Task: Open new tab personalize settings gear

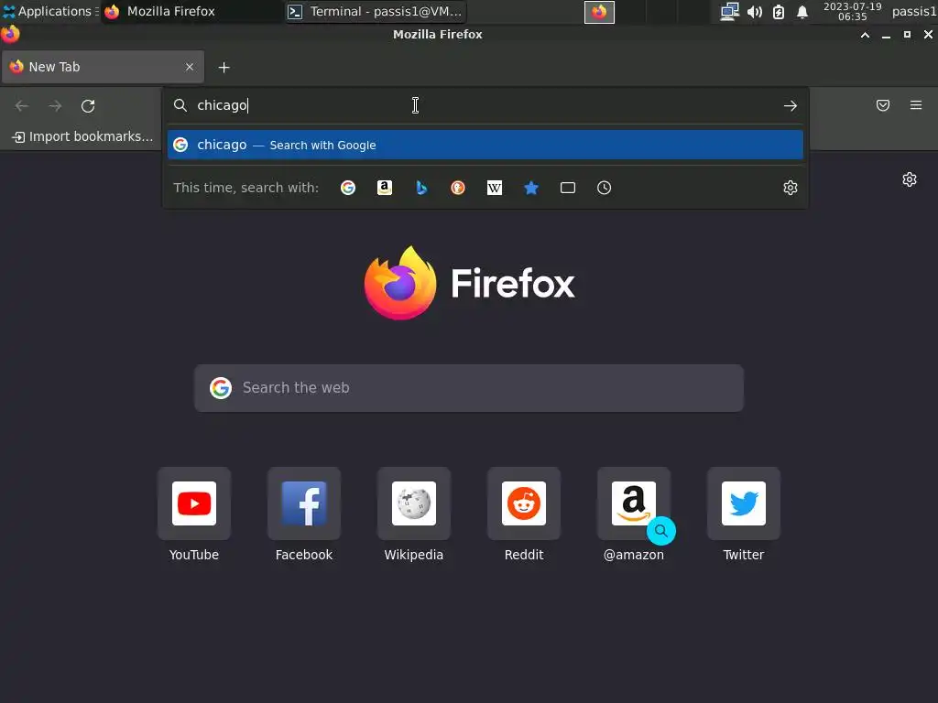Action: (x=910, y=179)
